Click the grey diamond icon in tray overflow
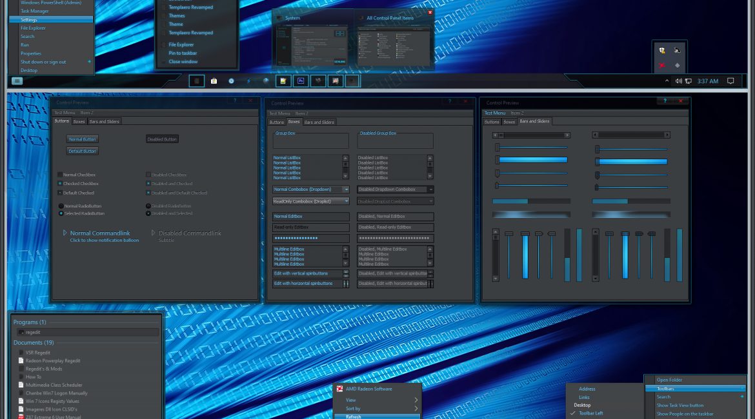 678,65
